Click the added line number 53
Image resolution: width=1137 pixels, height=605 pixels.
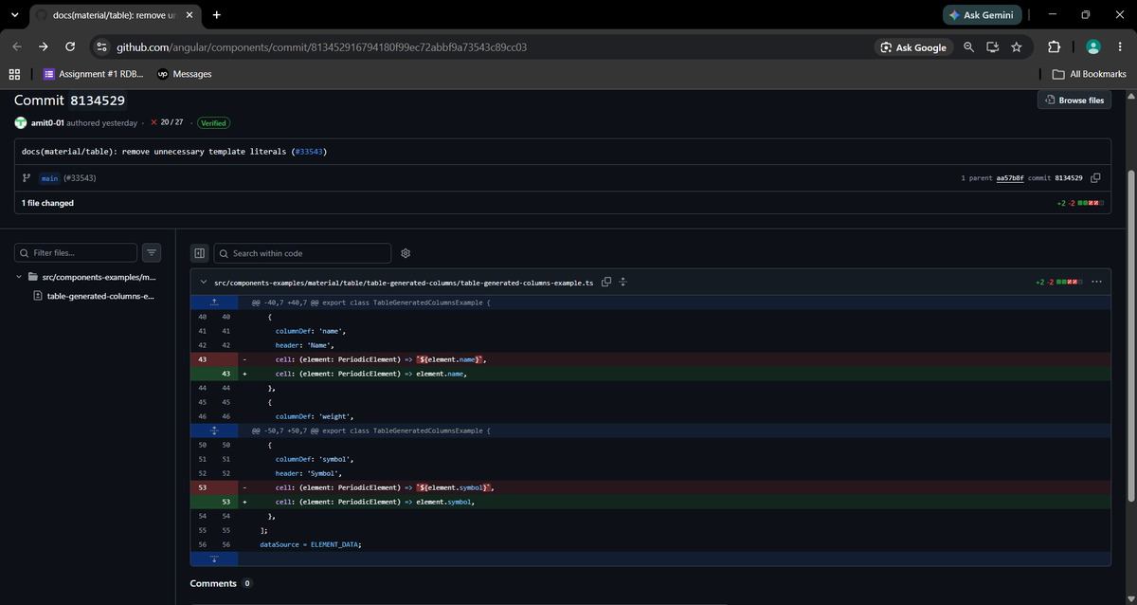coord(226,502)
